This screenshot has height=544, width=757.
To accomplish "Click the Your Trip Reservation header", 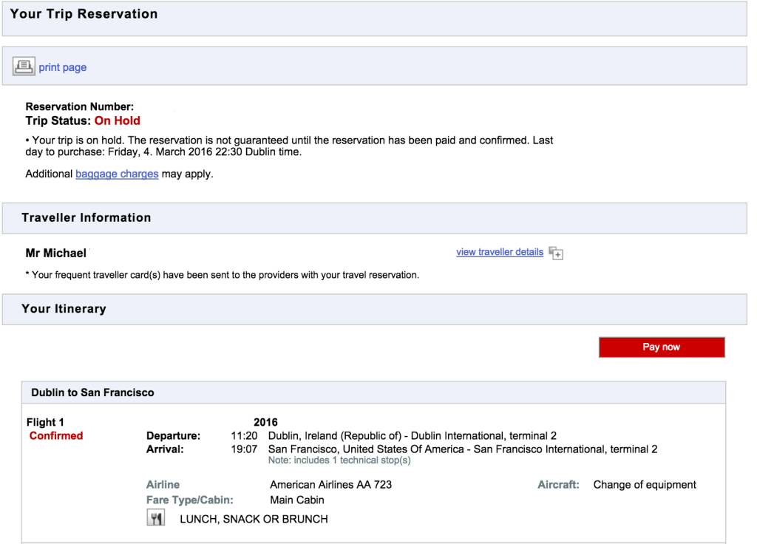I will [84, 14].
